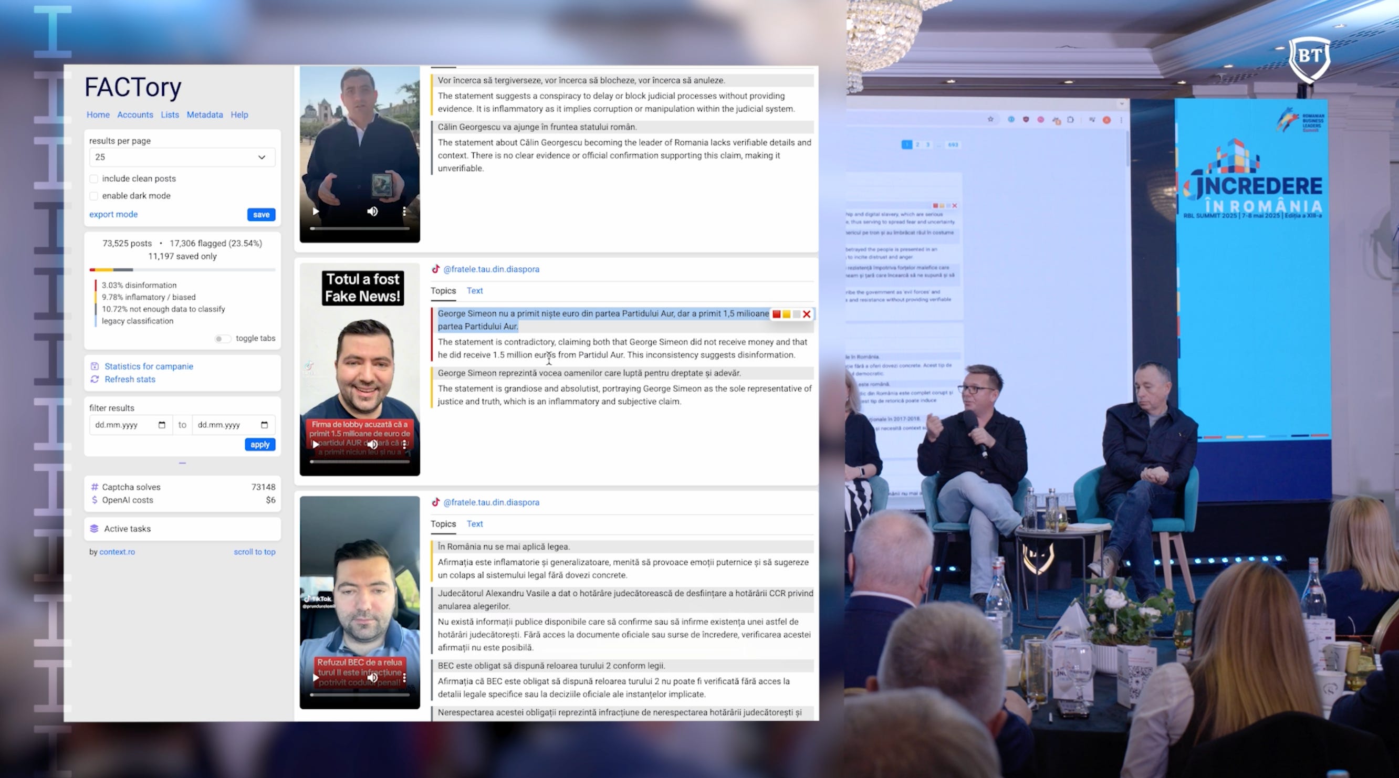The height and width of the screenshot is (778, 1399).
Task: Click the red X on the highlighted statement
Action: 807,314
